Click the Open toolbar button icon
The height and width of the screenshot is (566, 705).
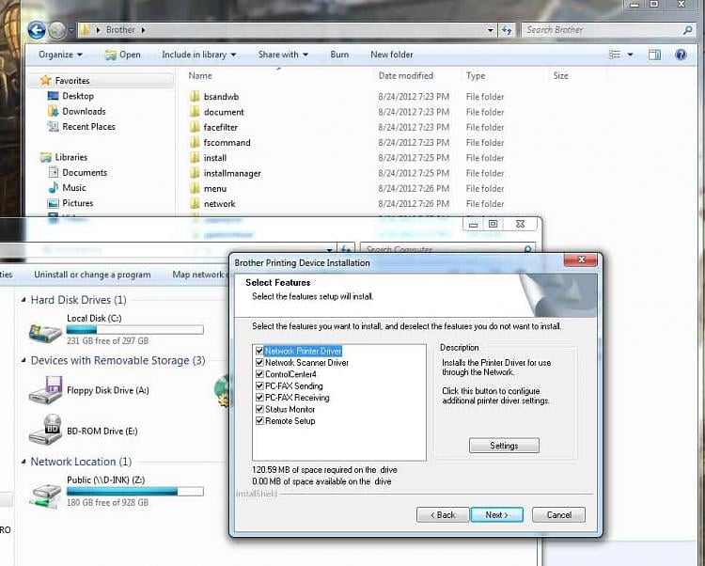tap(110, 55)
